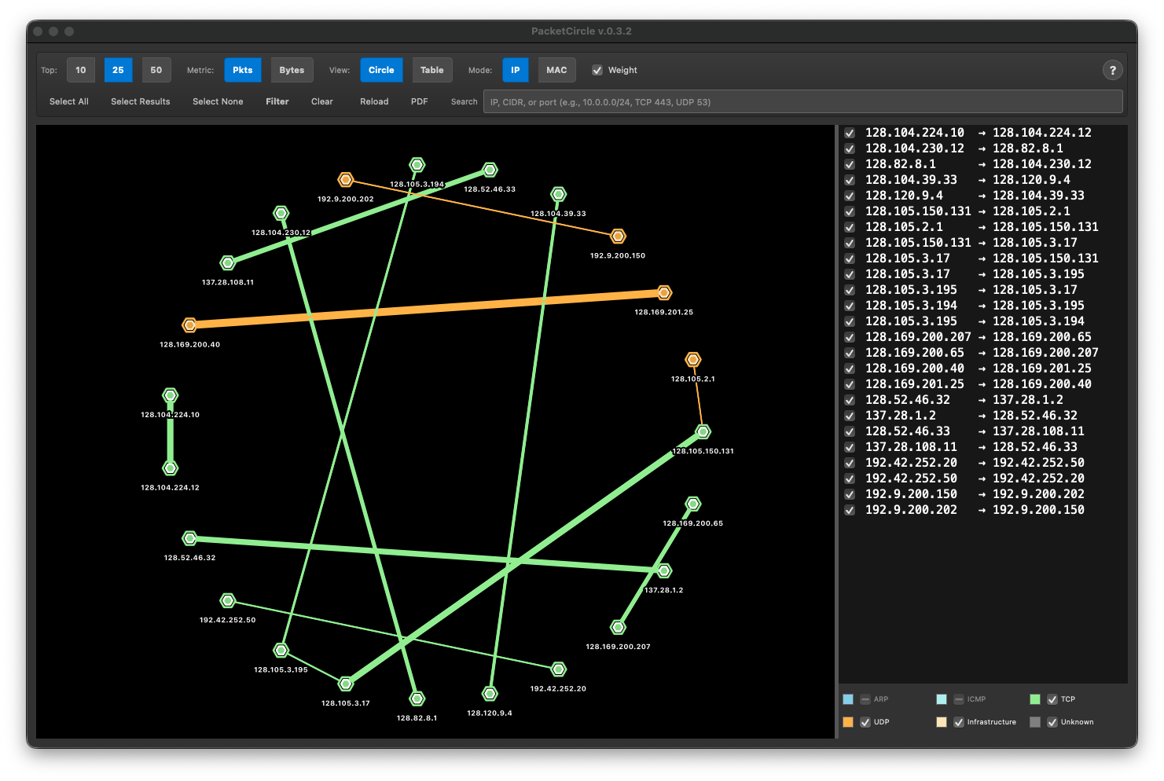This screenshot has width=1164, height=781.
Task: Click the IP, CIDR, or port search field
Action: click(x=802, y=101)
